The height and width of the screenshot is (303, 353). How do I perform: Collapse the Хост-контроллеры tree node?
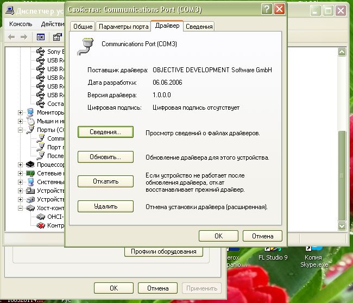click(21, 208)
